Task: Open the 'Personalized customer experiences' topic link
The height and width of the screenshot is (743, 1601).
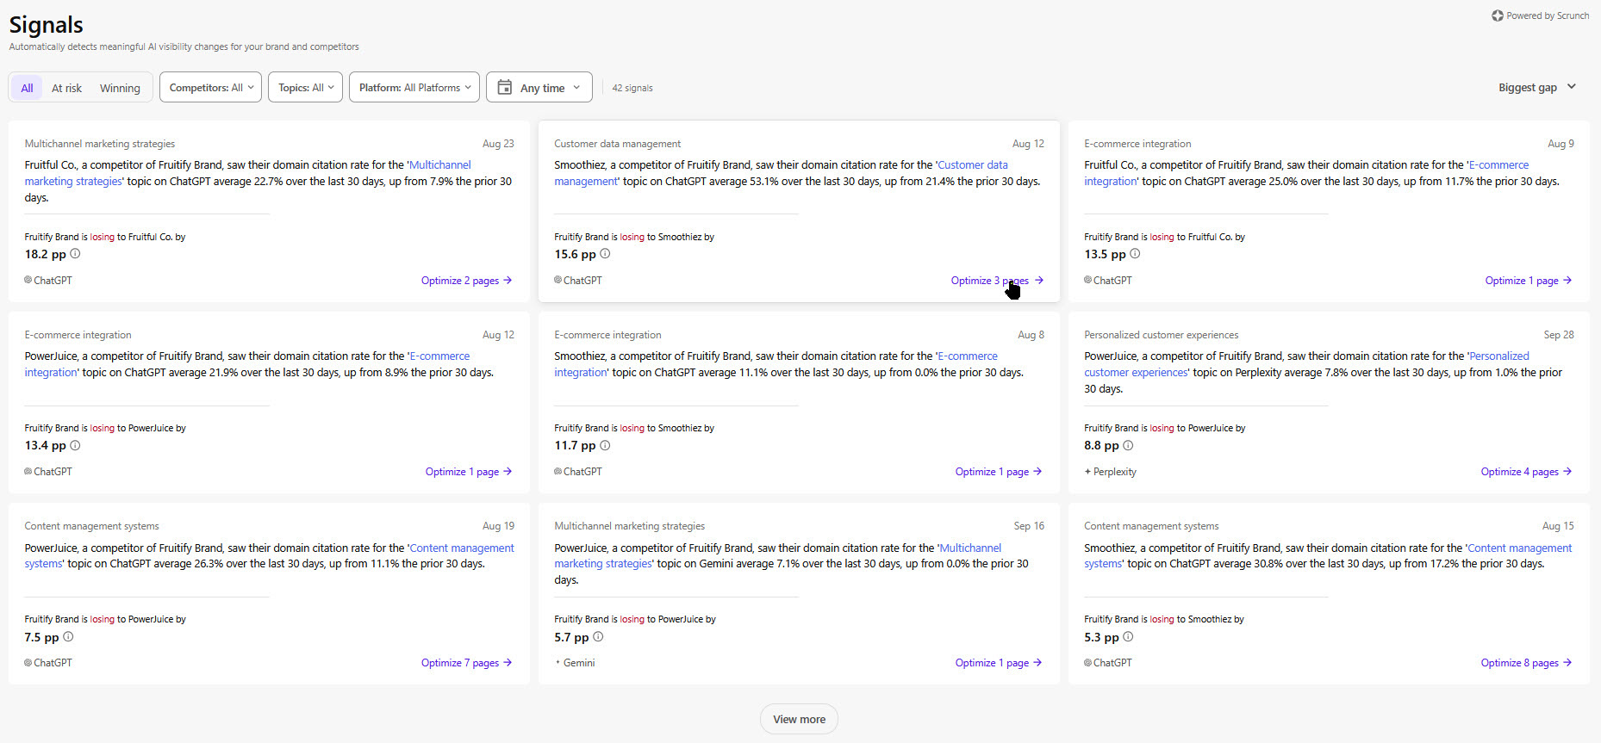Action: coord(1499,356)
